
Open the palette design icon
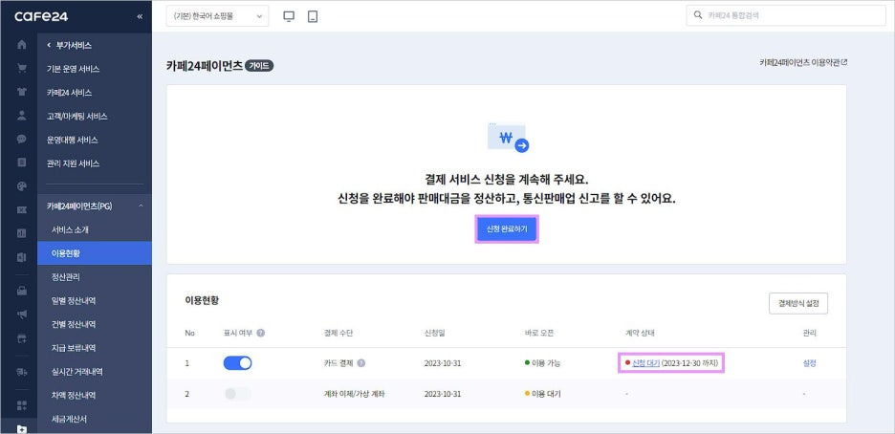click(x=22, y=186)
